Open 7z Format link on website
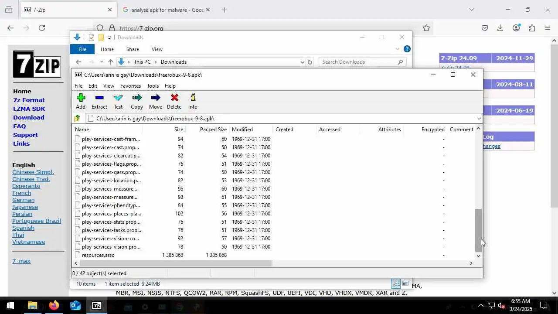The image size is (558, 314). point(29,100)
